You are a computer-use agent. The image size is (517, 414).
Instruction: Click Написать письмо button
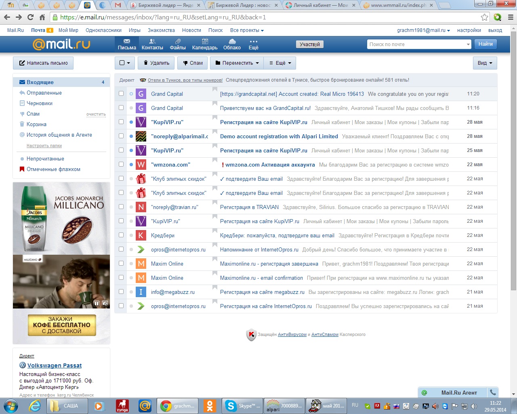click(43, 63)
